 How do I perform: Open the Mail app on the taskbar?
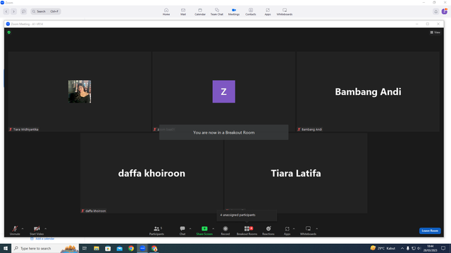pos(119,248)
